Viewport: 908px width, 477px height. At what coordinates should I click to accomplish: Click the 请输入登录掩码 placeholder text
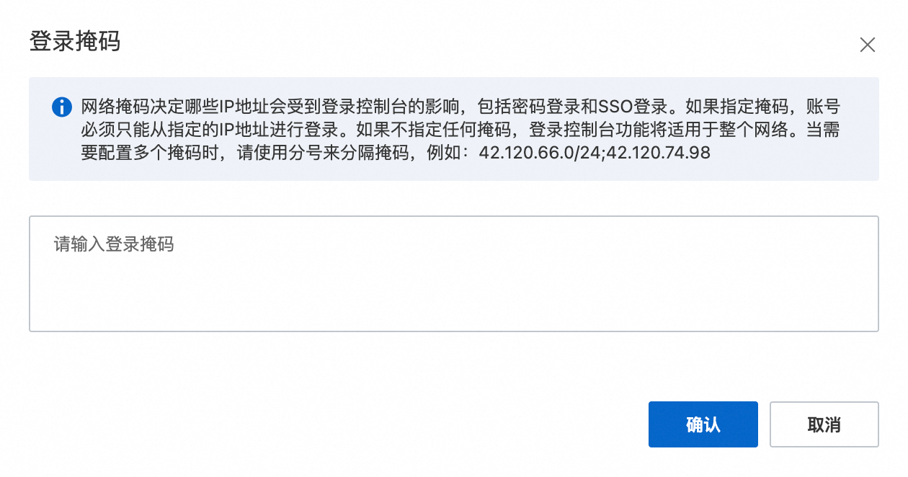coord(114,244)
